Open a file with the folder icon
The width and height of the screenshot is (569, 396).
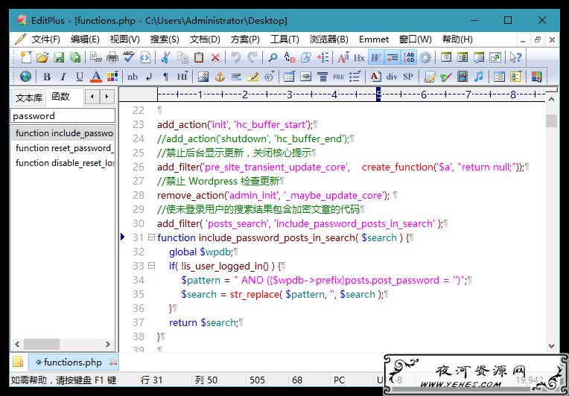pos(42,57)
